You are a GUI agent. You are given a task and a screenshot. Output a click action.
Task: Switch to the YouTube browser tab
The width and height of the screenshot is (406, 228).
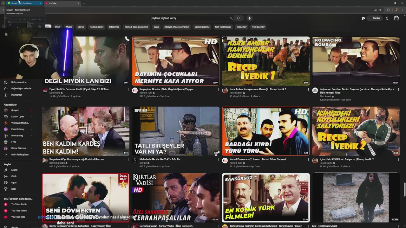tap(62, 3)
